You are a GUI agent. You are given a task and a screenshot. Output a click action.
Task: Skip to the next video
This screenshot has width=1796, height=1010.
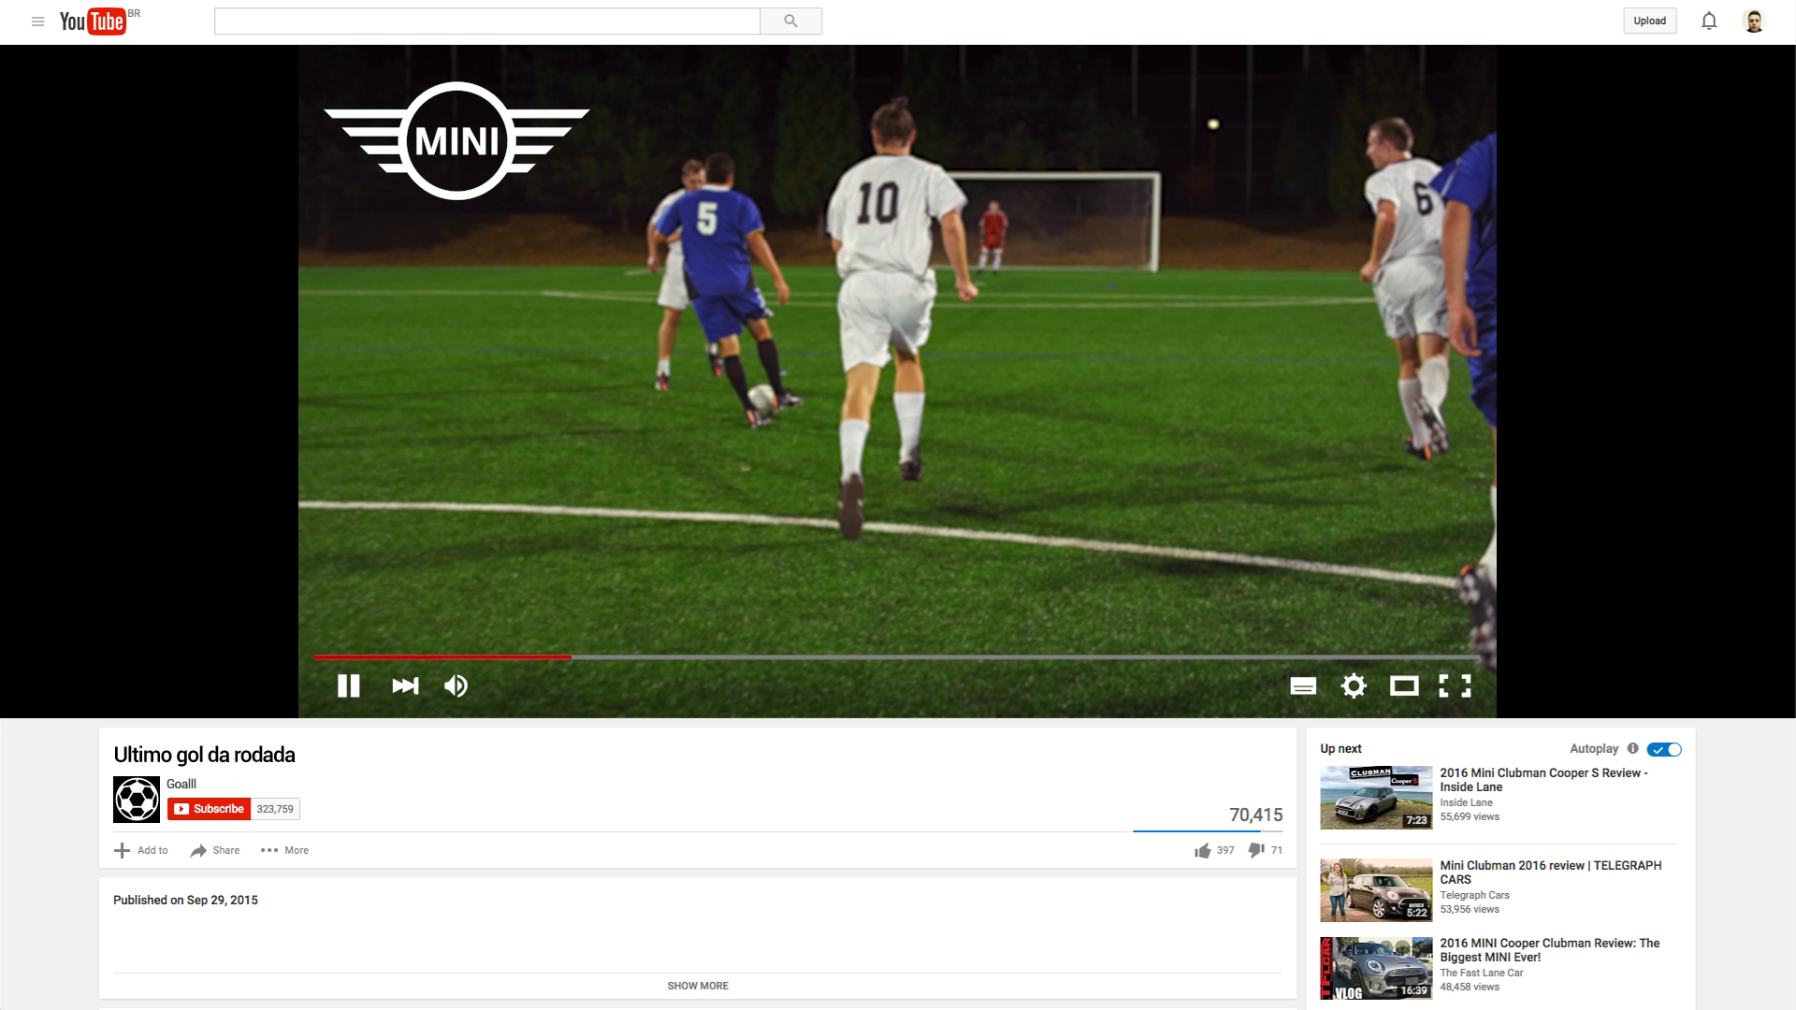click(405, 686)
